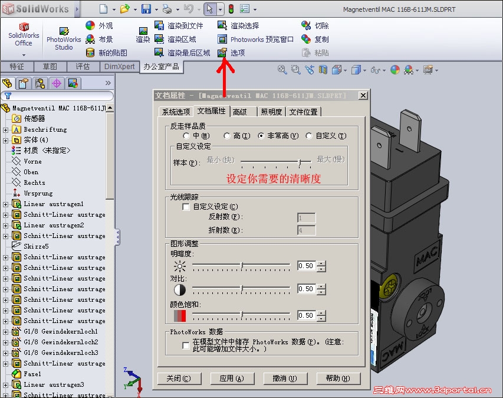503x398 pixels.
Task: Expand the manager panel tabs chevron
Action: 108,83
